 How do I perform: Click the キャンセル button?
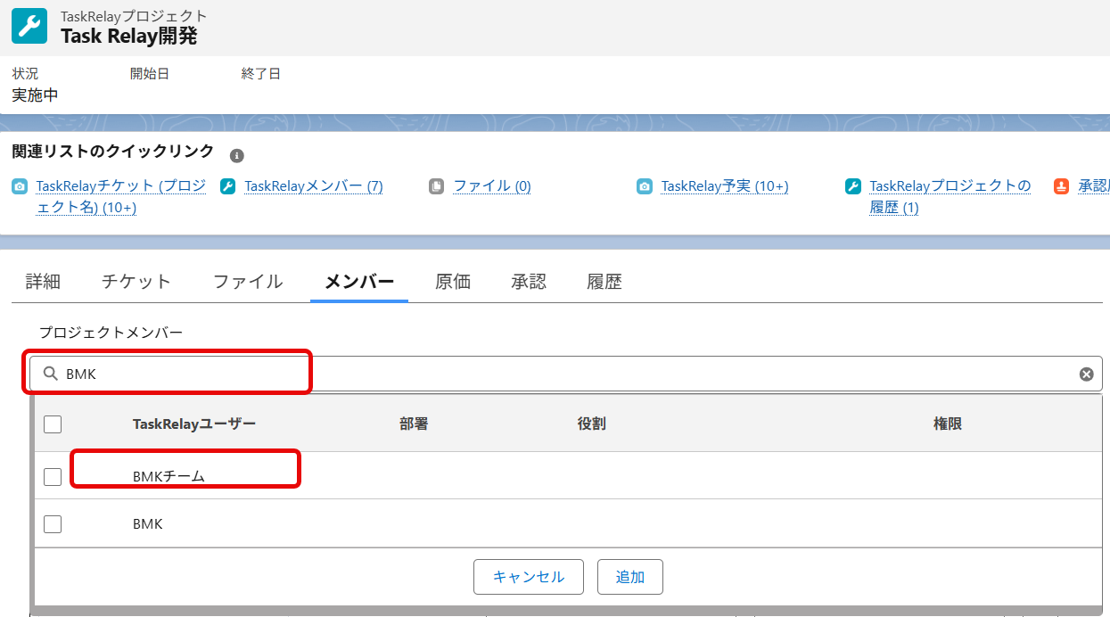pyautogui.click(x=529, y=577)
